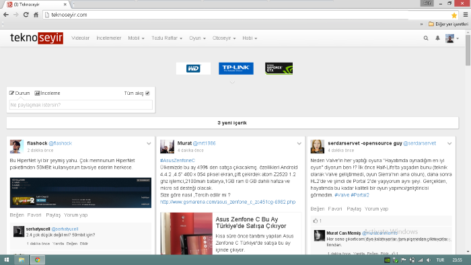Expand the Tozlu Raflar dropdown menu
Screen dimensions: 471x265
[167, 38]
